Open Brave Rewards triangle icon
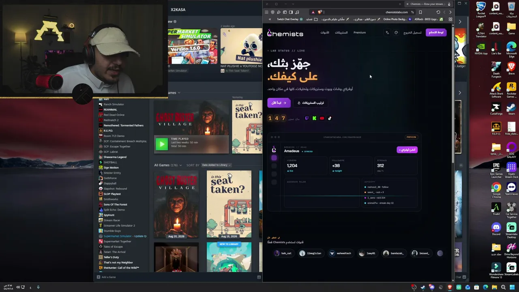 pyautogui.click(x=313, y=12)
